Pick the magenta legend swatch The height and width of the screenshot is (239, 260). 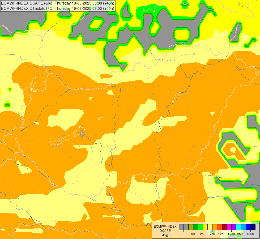tap(229, 227)
